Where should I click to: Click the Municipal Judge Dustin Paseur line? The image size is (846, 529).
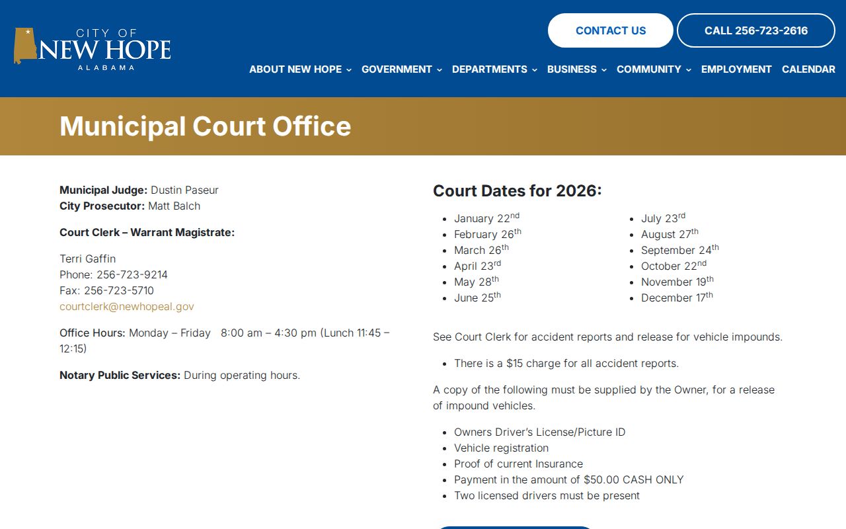(139, 190)
